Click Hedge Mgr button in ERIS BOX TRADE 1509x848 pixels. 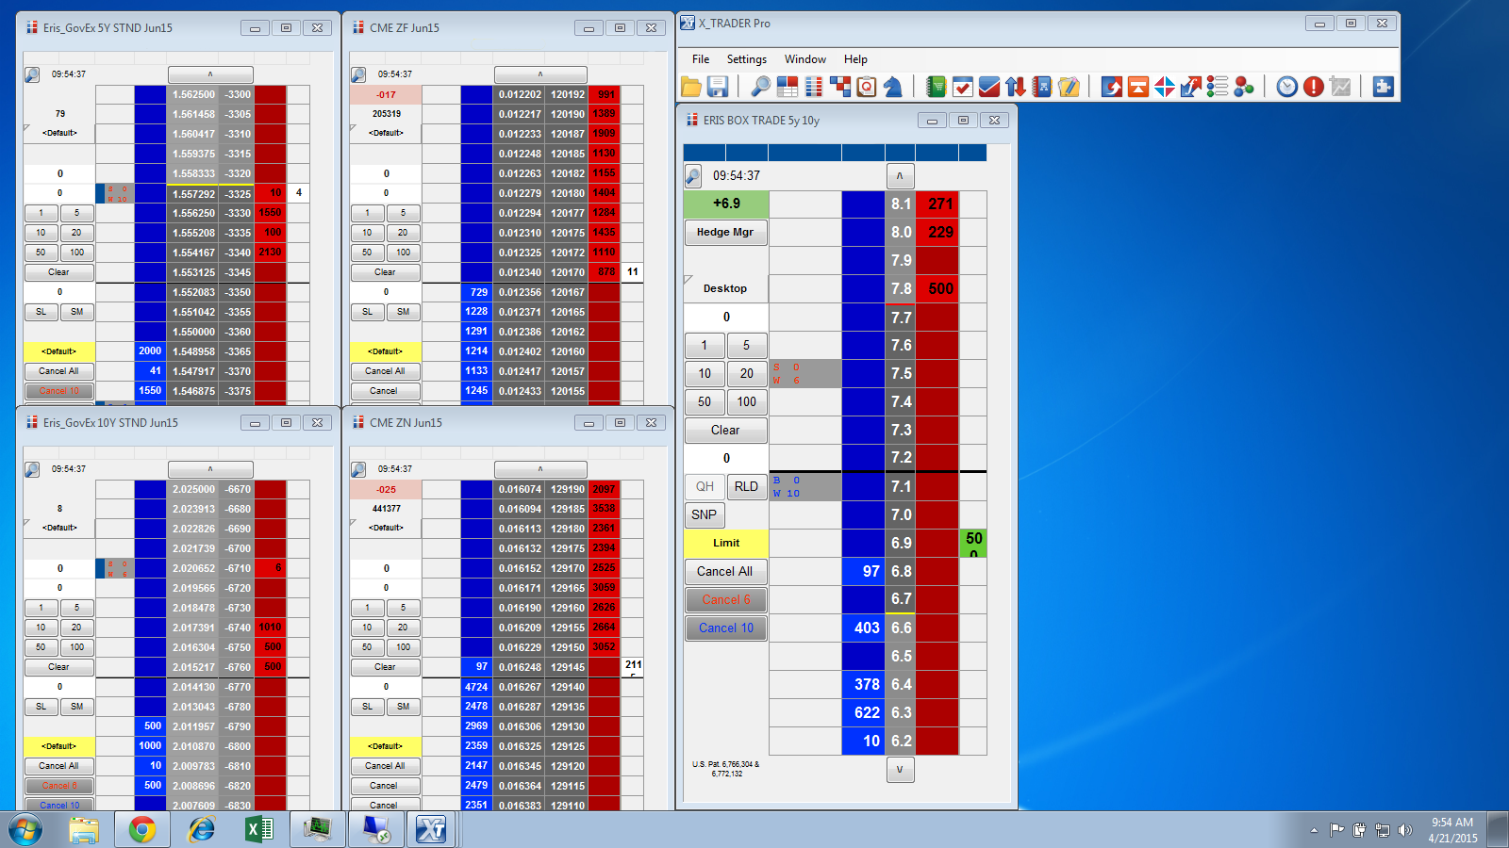(x=725, y=233)
